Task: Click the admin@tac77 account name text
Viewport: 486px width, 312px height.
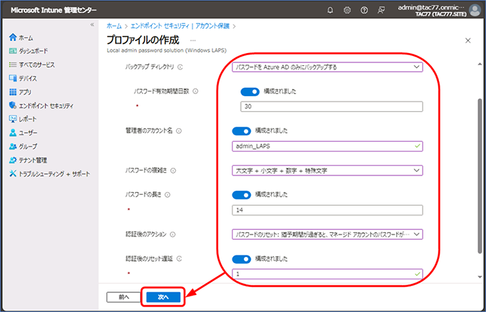Action: coord(432,7)
